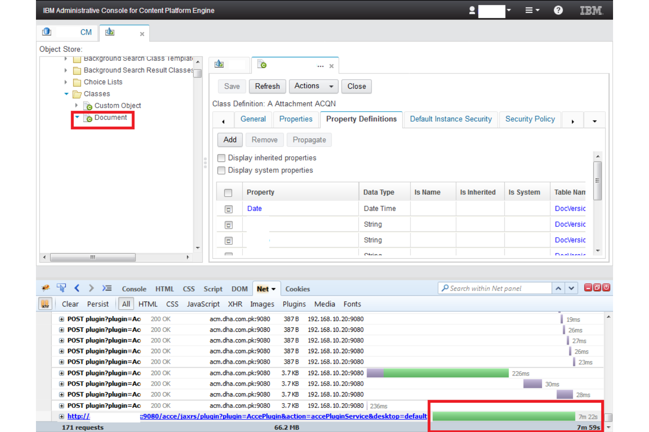
Task: Click the tree horizontal scrollbar thumb
Action: click(x=93, y=257)
